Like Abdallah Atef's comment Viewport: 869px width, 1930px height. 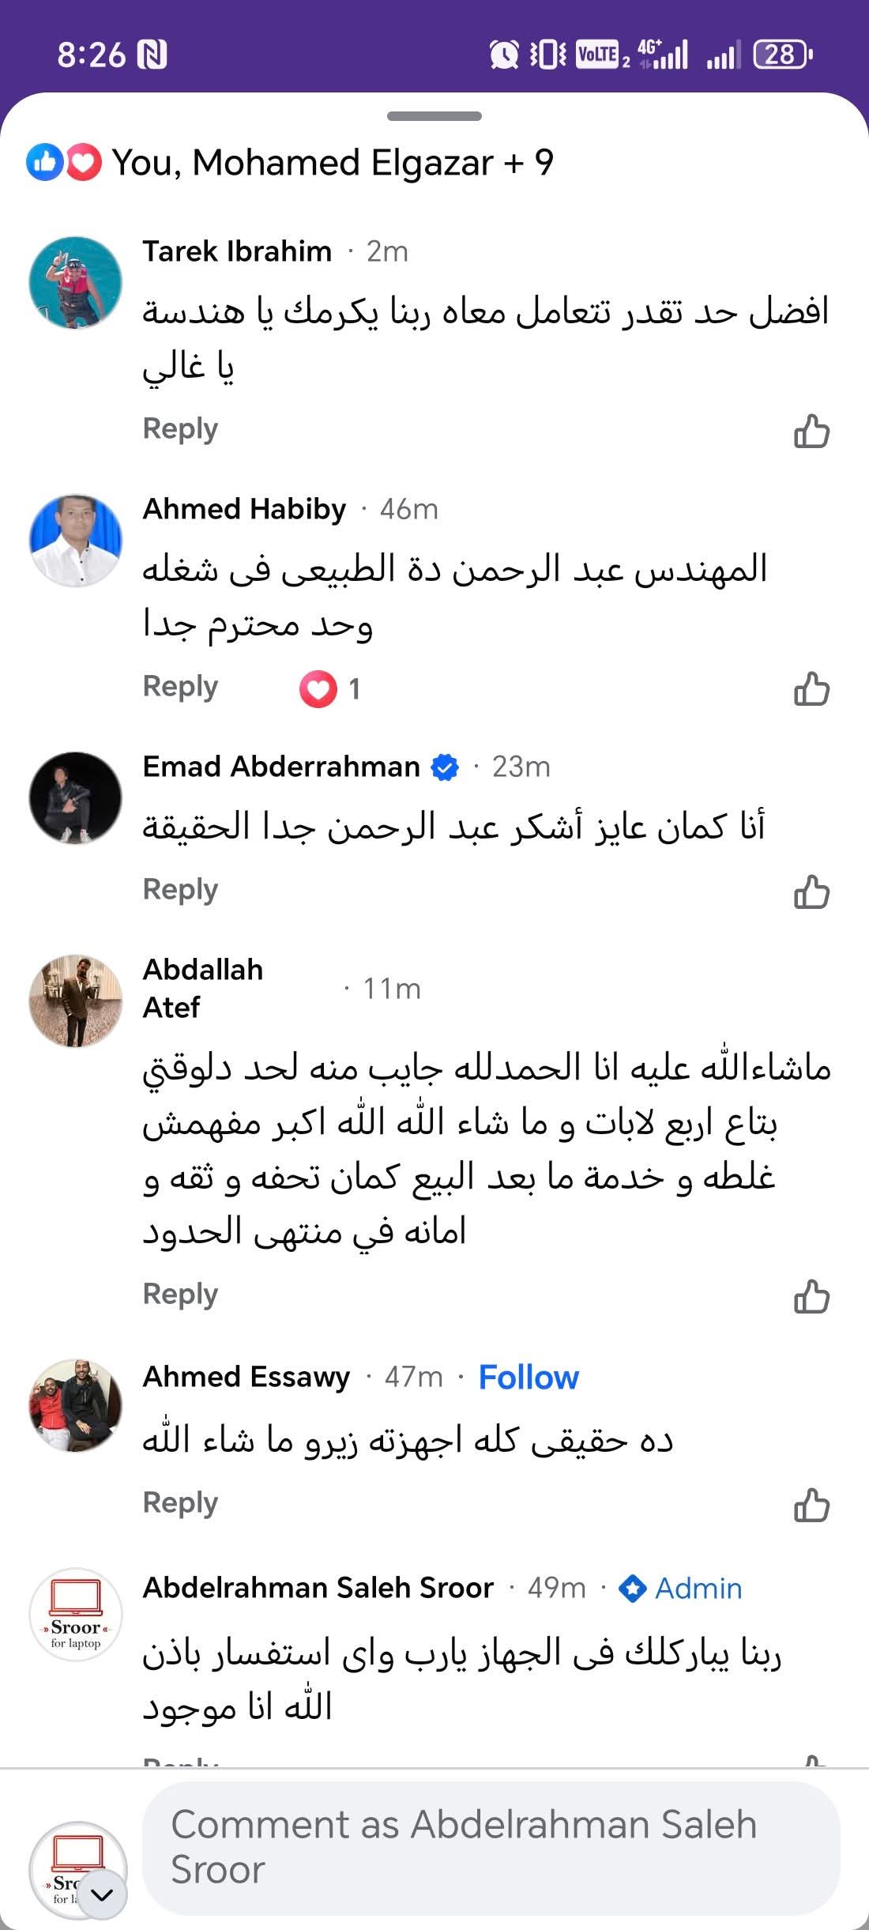(811, 1297)
